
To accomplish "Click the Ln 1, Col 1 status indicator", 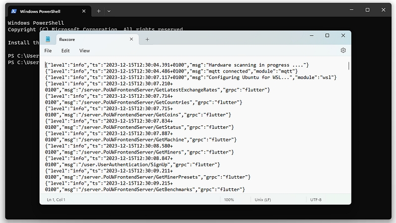I will [x=55, y=200].
